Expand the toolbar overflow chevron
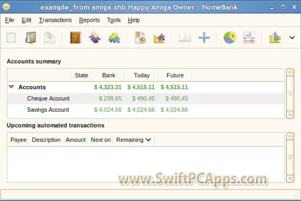This screenshot has height=201, width=301. click(x=292, y=38)
